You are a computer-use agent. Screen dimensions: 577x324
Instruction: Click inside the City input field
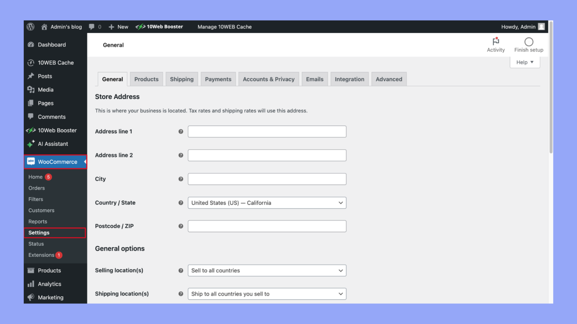[267, 179]
